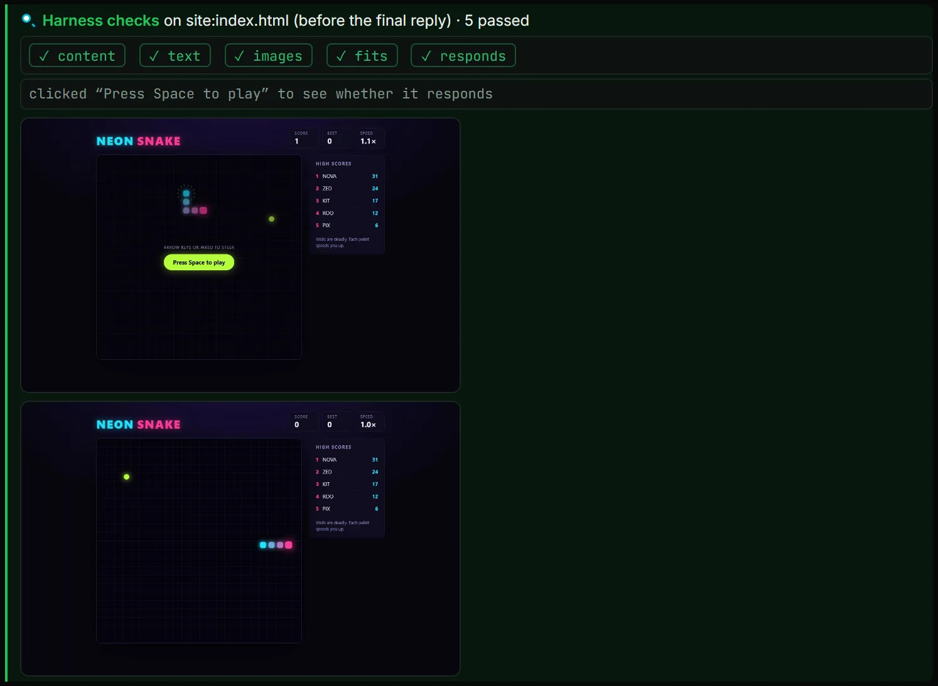938x686 pixels.
Task: Select the passed "content" check chip
Action: coord(77,56)
